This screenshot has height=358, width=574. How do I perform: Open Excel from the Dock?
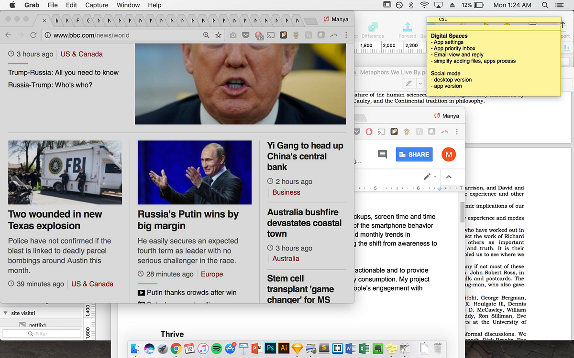tap(364, 348)
